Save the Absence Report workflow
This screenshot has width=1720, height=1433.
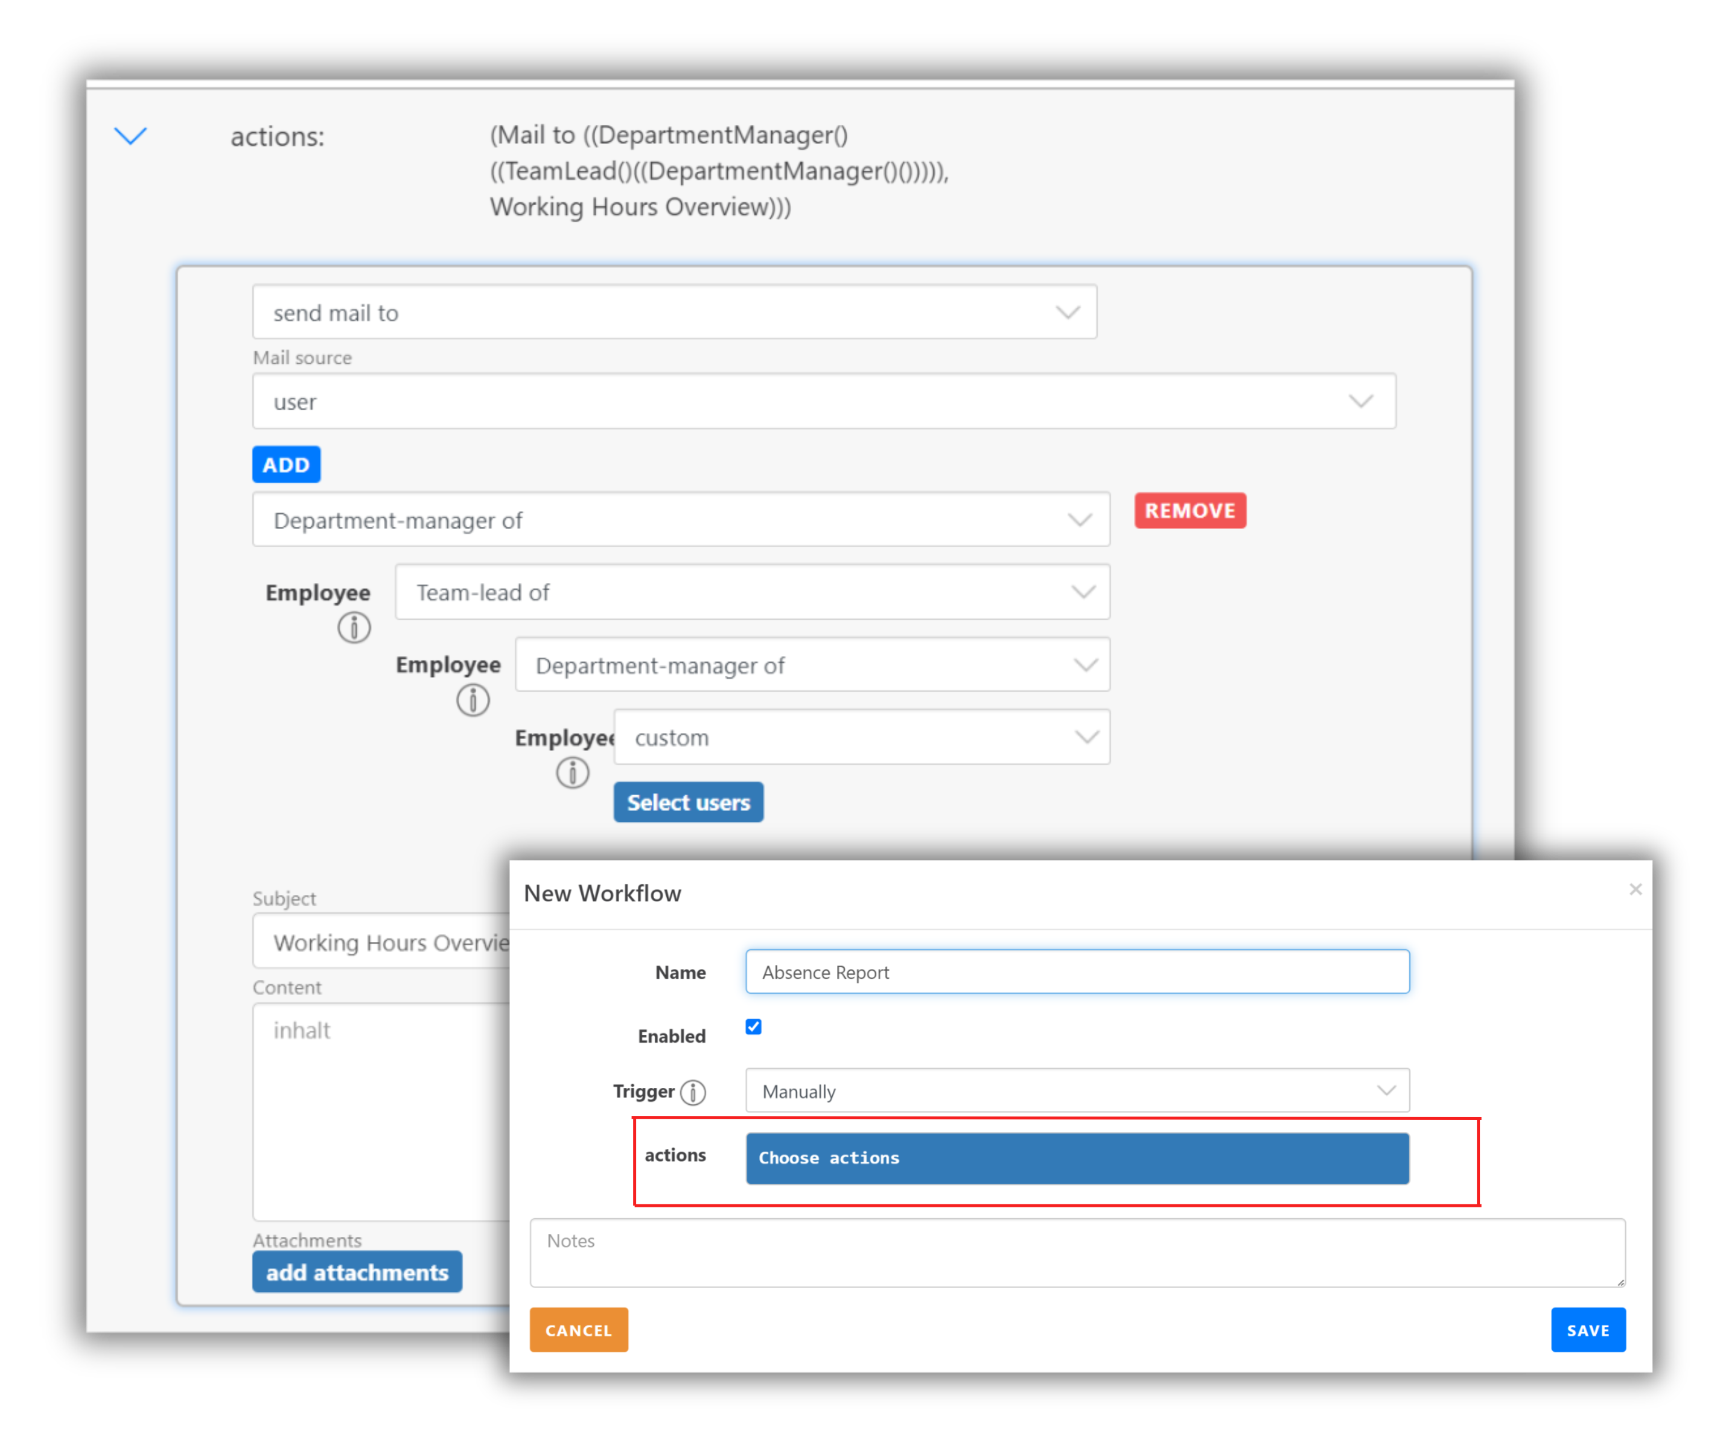[1587, 1330]
